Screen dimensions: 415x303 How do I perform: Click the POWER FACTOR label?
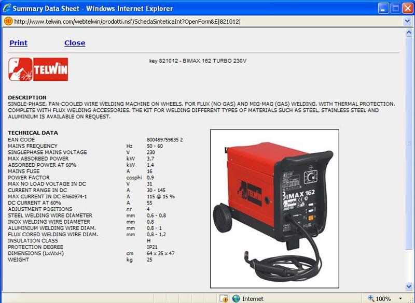pyautogui.click(x=29, y=178)
